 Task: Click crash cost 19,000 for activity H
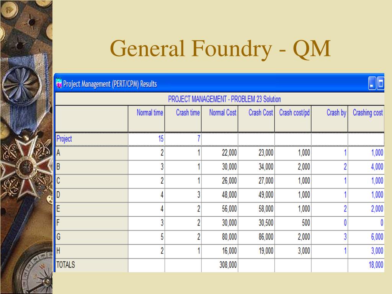pyautogui.click(x=266, y=250)
